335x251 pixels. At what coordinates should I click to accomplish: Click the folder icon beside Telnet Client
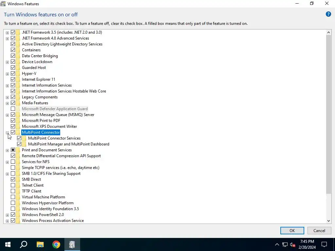18,185
